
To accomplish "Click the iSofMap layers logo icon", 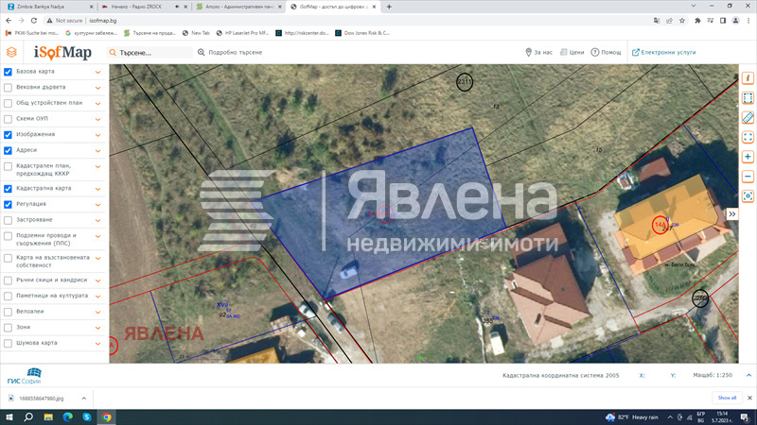I will pyautogui.click(x=11, y=53).
